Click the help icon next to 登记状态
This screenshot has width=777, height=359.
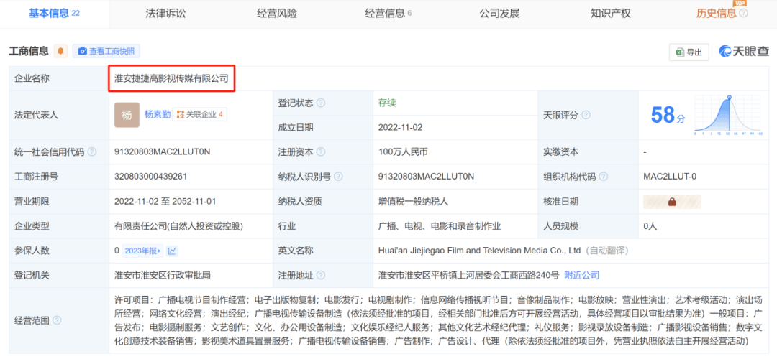[321, 103]
